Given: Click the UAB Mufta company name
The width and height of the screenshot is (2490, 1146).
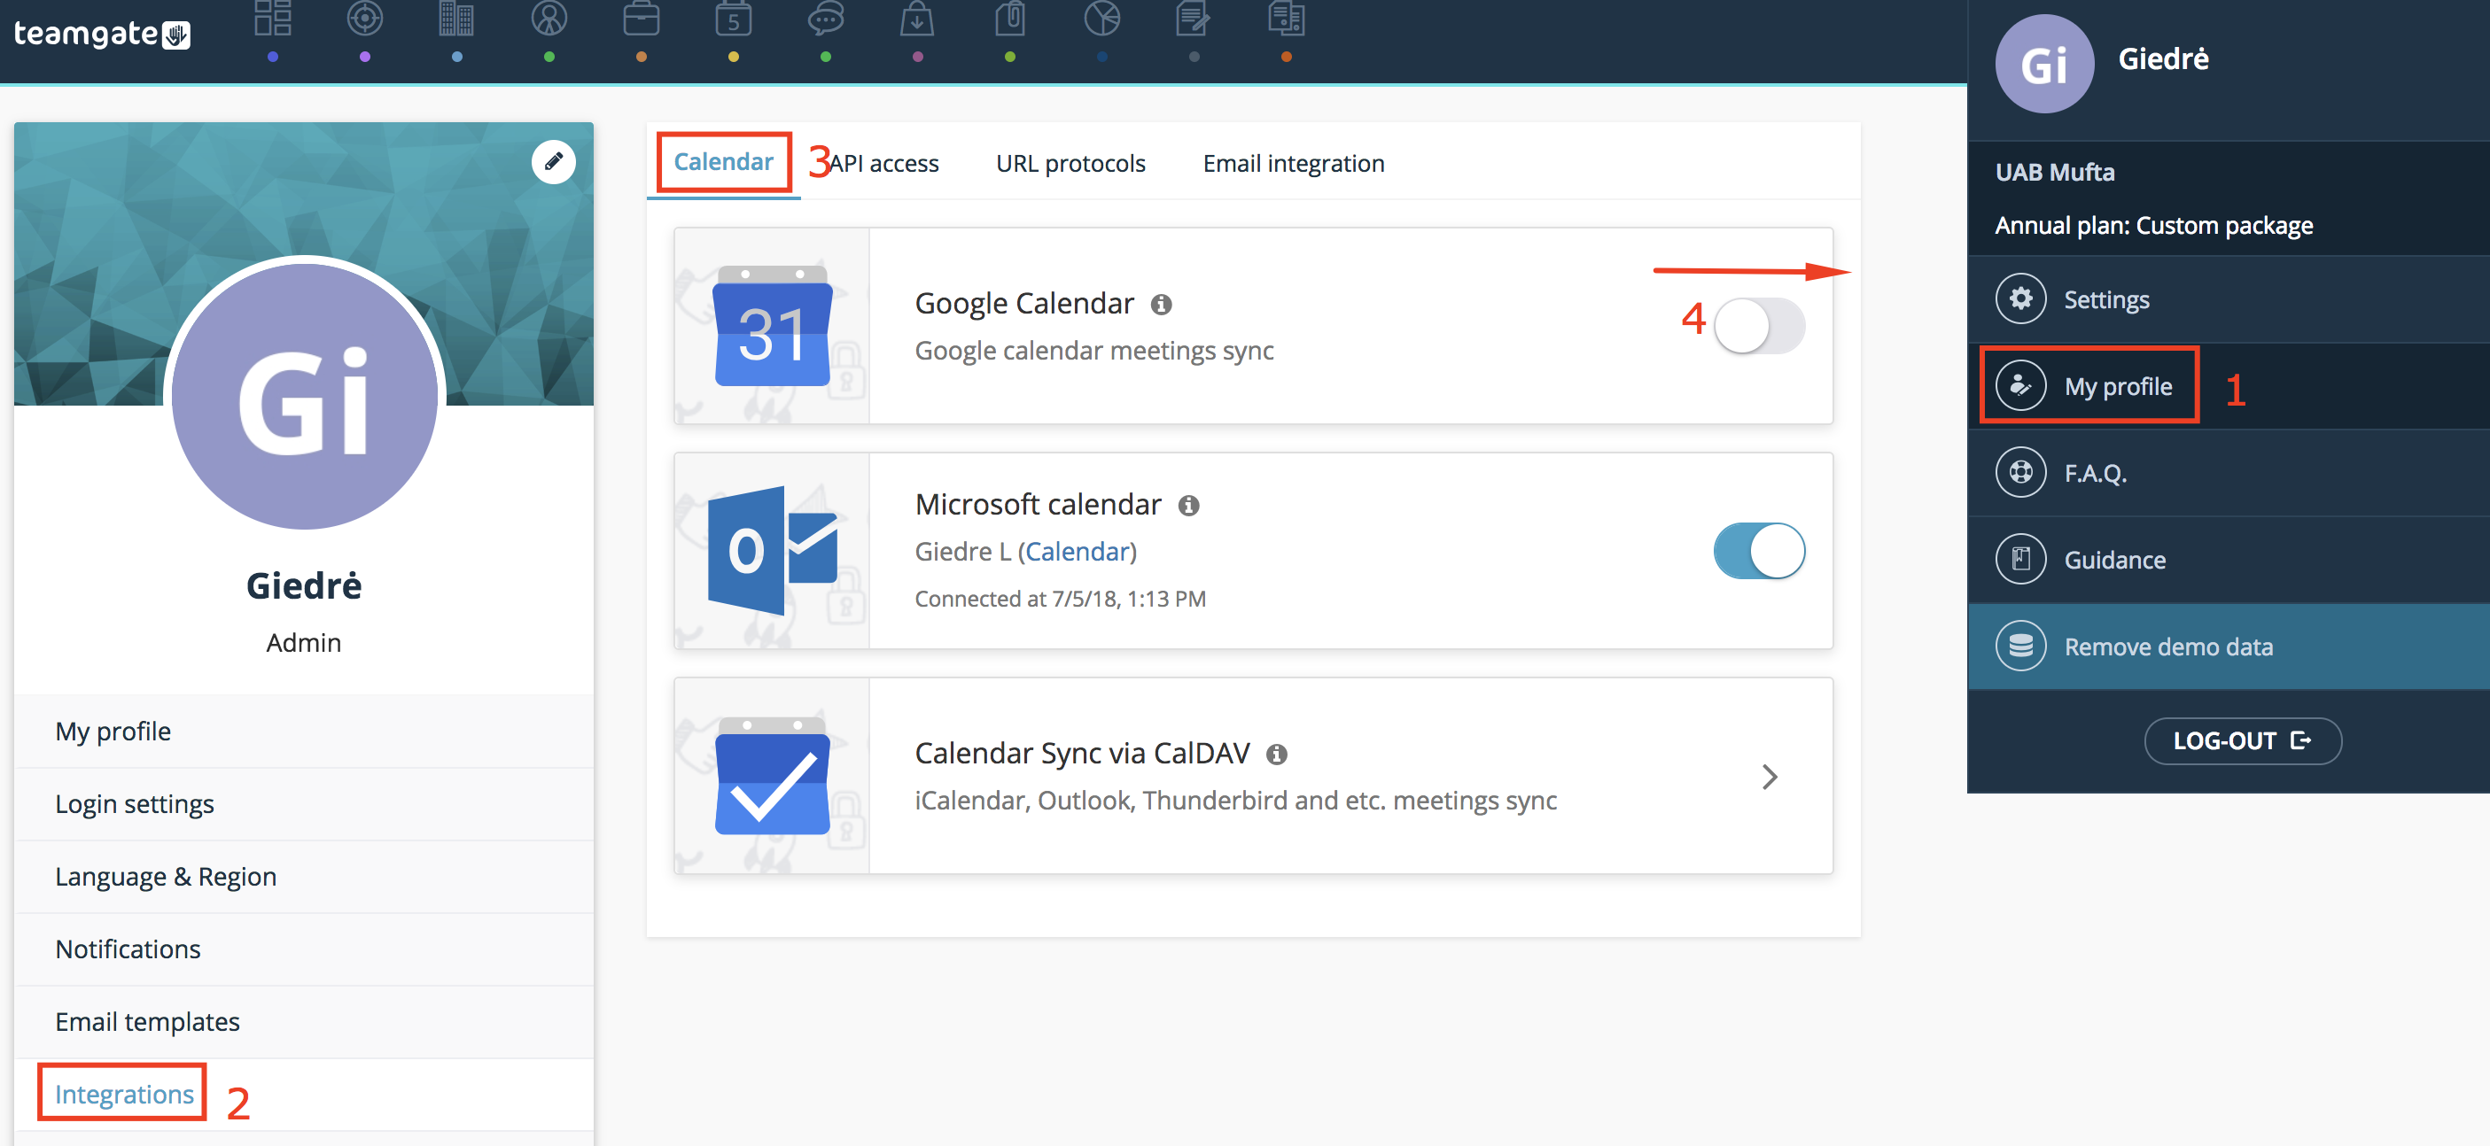Looking at the screenshot, I should pyautogui.click(x=2054, y=172).
